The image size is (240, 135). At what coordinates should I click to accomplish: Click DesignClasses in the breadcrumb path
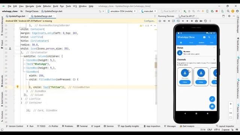point(32,11)
